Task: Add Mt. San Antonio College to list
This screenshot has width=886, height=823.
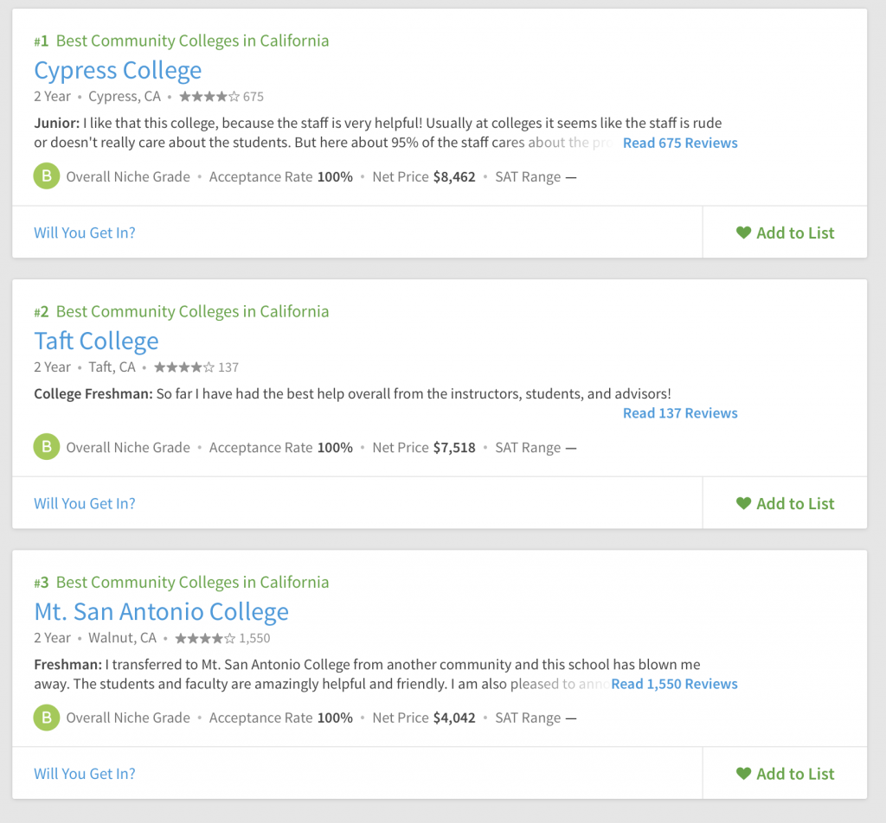Action: (785, 774)
